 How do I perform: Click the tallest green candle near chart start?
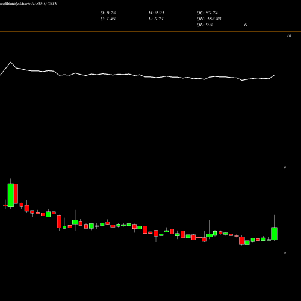pyautogui.click(x=11, y=195)
